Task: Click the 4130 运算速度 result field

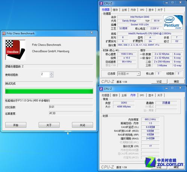Action: 71,113
